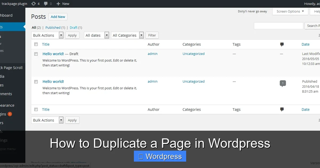
Task: Click the Dolly'll never go away text
Action: tap(252, 11)
